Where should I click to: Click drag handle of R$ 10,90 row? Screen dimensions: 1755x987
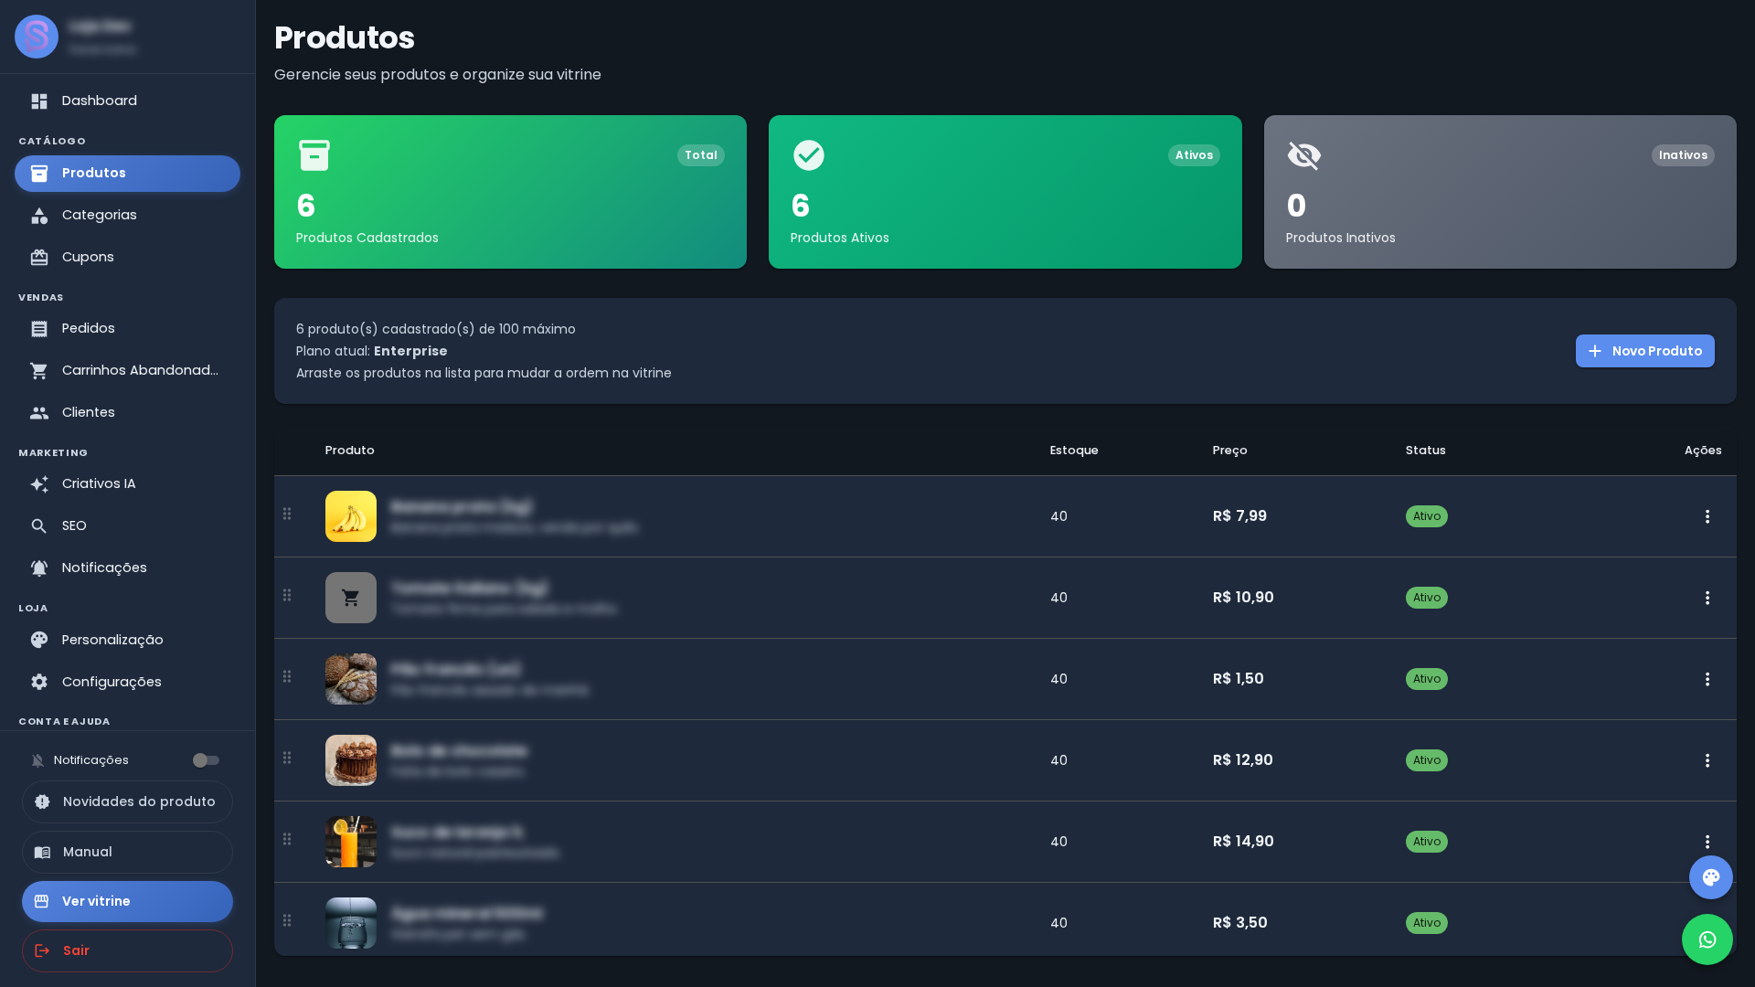(x=287, y=595)
